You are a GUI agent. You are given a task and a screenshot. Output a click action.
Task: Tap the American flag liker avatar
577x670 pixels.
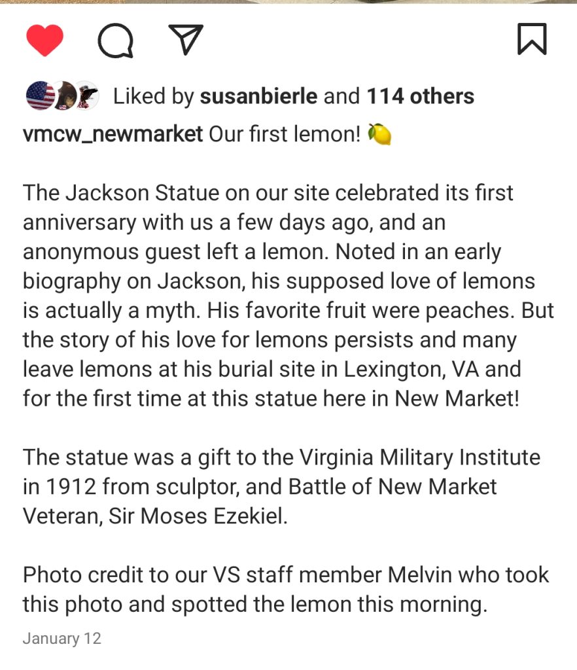[40, 96]
